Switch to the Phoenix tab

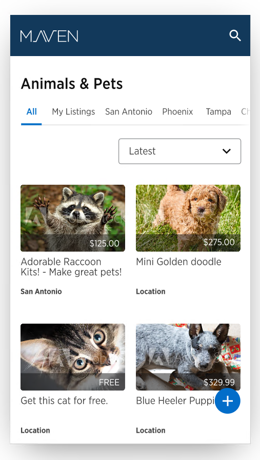[x=177, y=112]
